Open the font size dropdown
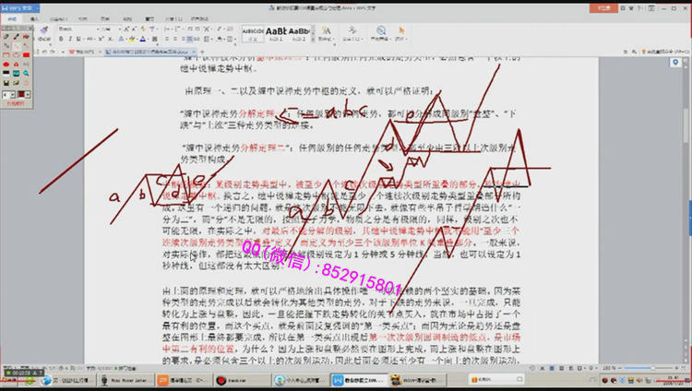The width and height of the screenshot is (692, 391). [118, 29]
